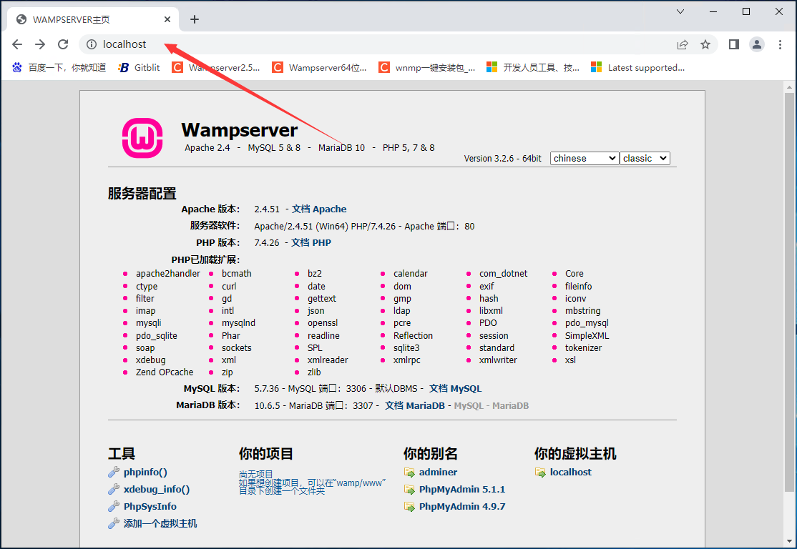Open the chinese language dropdown
This screenshot has height=549, width=797.
(x=584, y=158)
